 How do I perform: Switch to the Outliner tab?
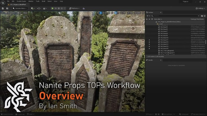[151, 12]
